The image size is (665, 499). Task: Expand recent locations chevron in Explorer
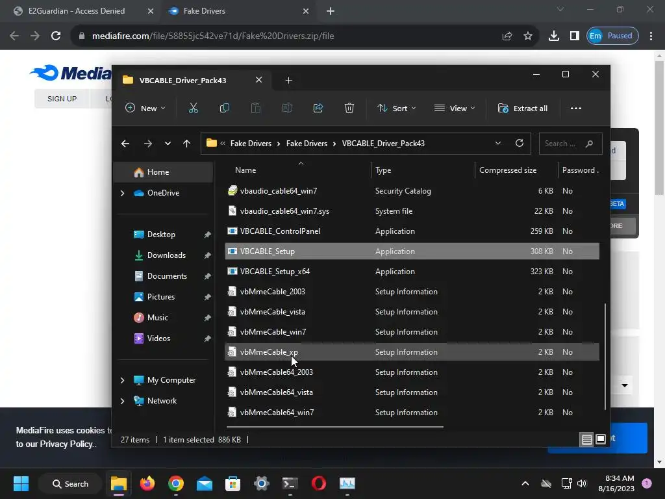coord(168,144)
